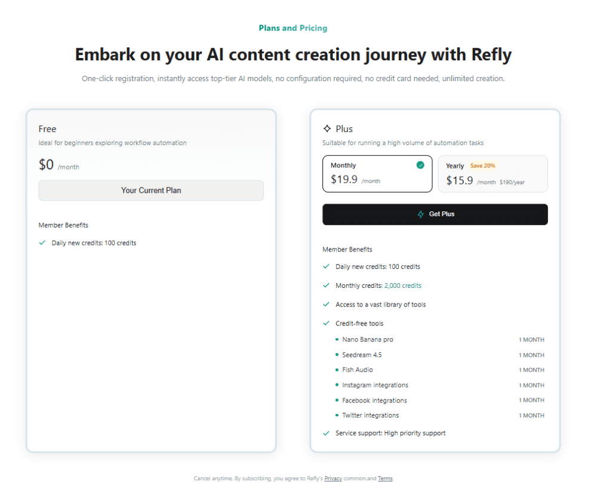Screen dimensions: 597x491
Task: Click checkmark next to Monthly credits benefit
Action: tap(326, 286)
